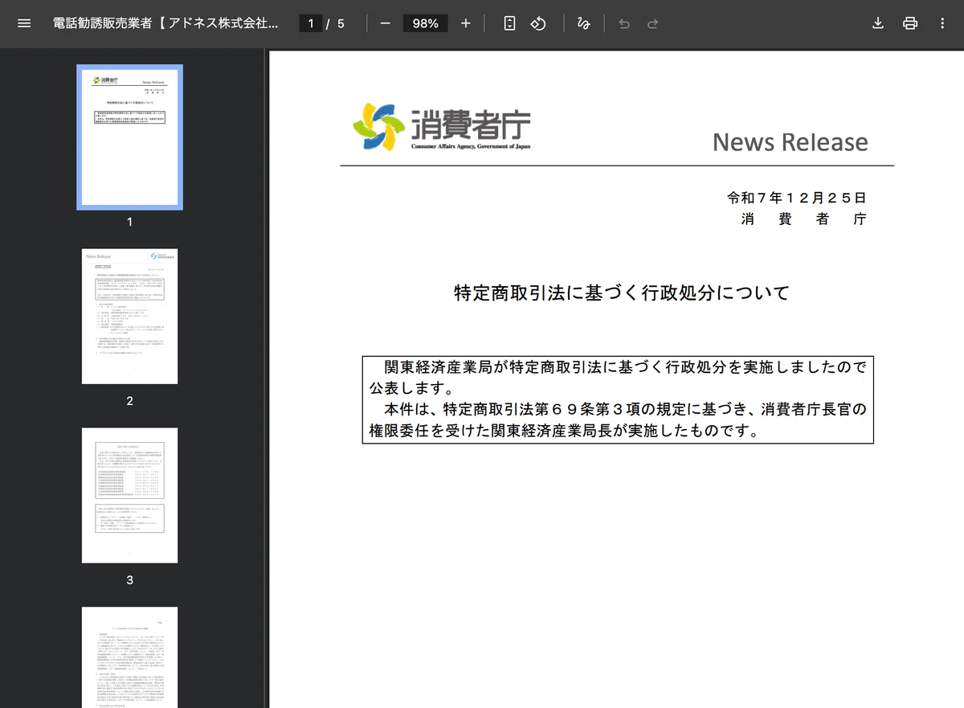Image resolution: width=964 pixels, height=708 pixels.
Task: Click the 消費者庁 logo in the document
Action: 441,126
